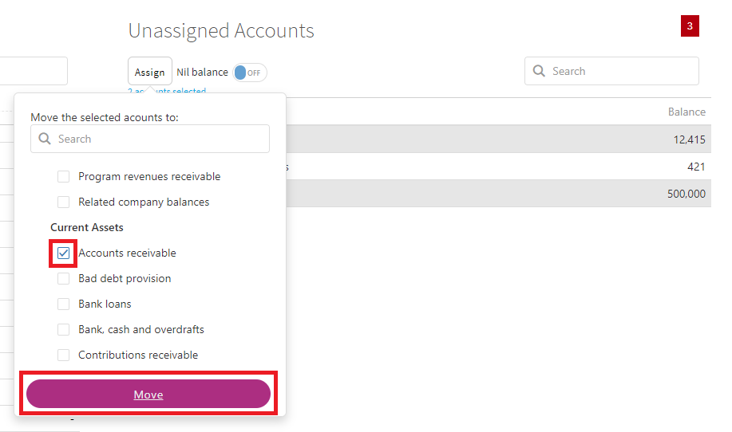732x432 pixels.
Task: Check the Program revenues receivable box
Action: (64, 177)
